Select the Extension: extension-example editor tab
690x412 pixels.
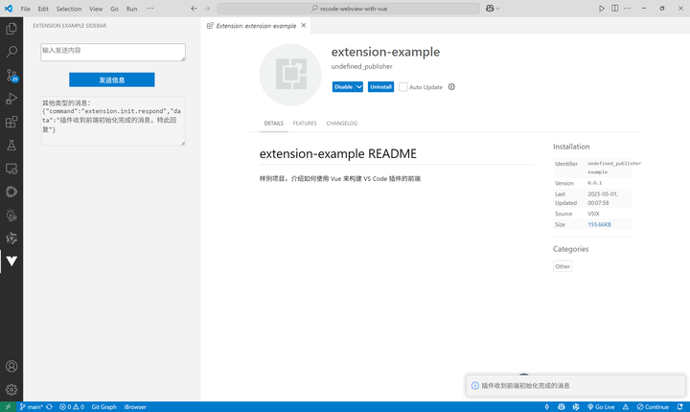click(256, 26)
